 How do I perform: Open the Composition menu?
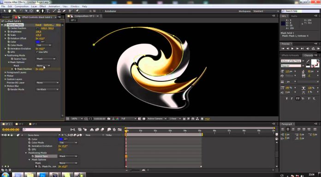pyautogui.click(x=22, y=6)
